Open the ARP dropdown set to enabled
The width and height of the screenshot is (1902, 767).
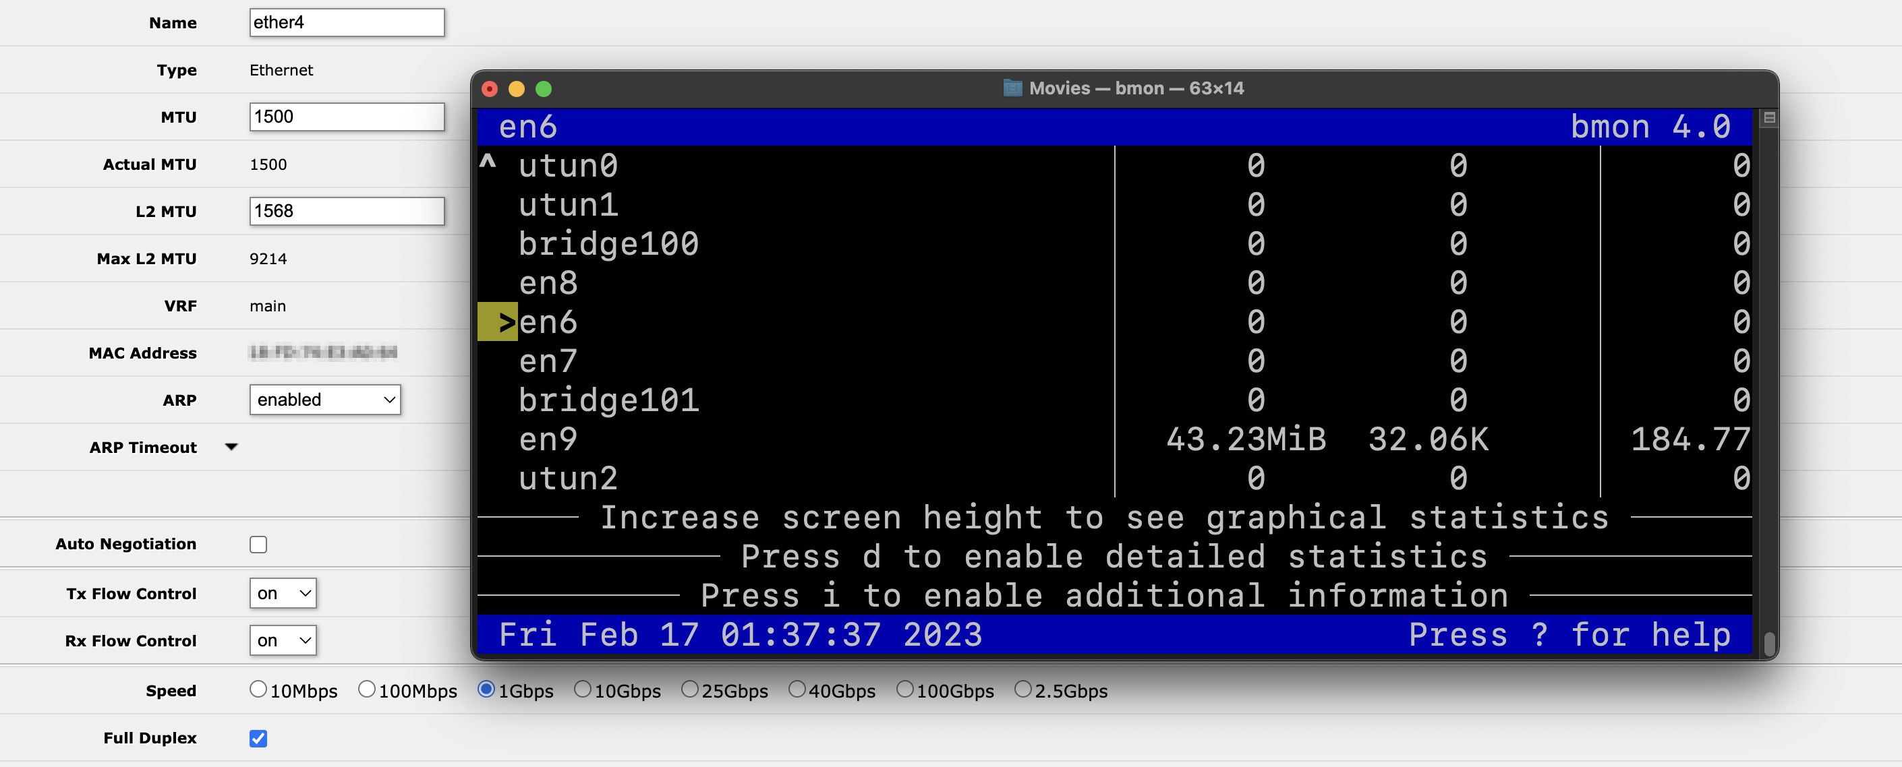click(x=325, y=400)
